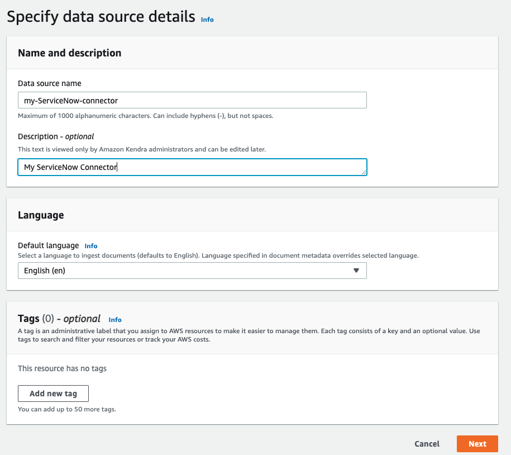The height and width of the screenshot is (455, 511).
Task: Click the "Tags (0) - optional" heading
Action: tap(59, 319)
